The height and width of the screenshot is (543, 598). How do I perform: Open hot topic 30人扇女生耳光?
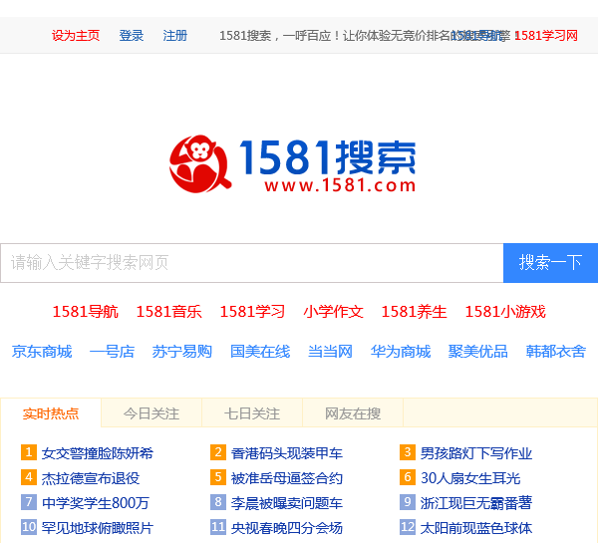pyautogui.click(x=470, y=478)
